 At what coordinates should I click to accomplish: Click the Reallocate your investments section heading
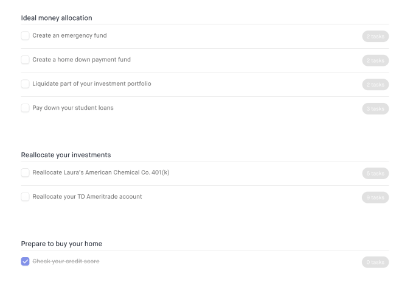pyautogui.click(x=66, y=155)
